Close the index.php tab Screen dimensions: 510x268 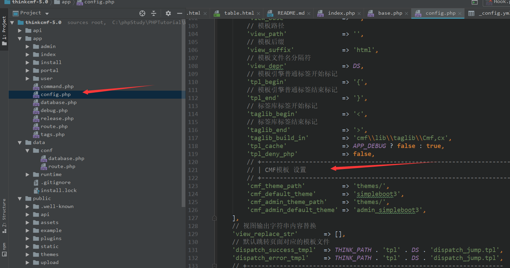359,14
